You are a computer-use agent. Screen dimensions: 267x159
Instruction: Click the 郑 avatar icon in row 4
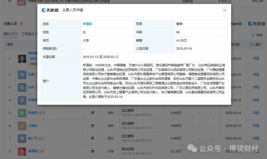tap(22, 100)
